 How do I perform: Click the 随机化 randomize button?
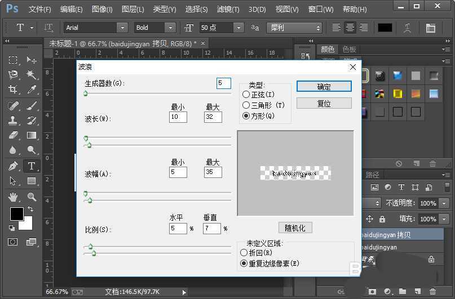coord(295,228)
